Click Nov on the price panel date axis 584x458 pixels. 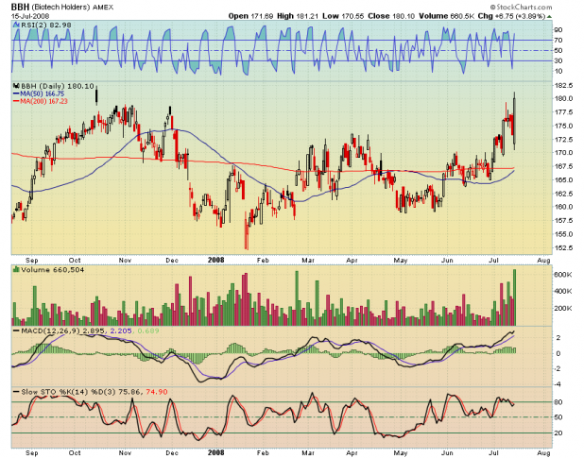[125, 261]
